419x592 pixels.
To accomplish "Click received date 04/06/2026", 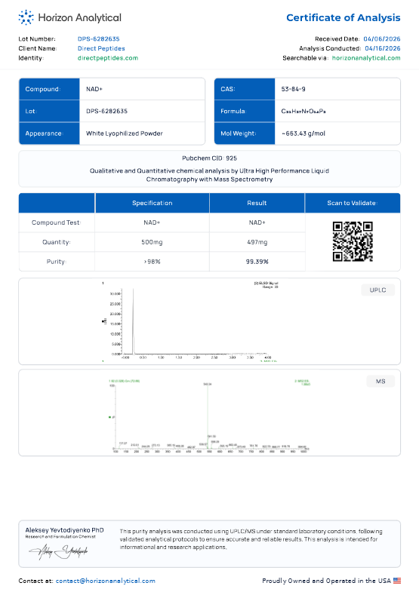I will pos(382,39).
